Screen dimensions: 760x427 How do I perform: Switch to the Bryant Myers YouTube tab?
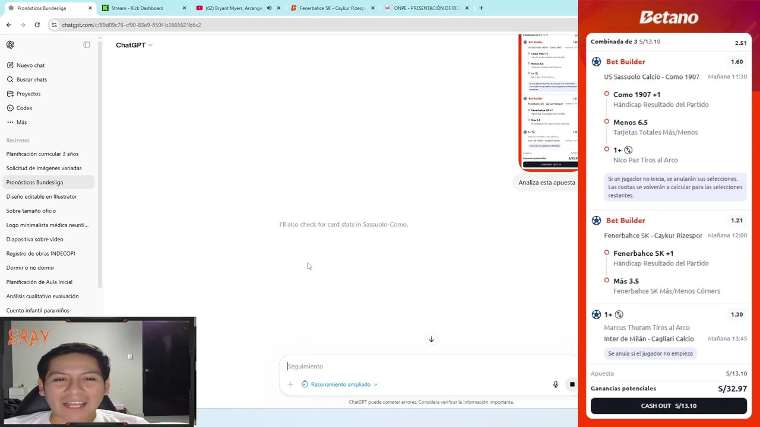(x=237, y=8)
